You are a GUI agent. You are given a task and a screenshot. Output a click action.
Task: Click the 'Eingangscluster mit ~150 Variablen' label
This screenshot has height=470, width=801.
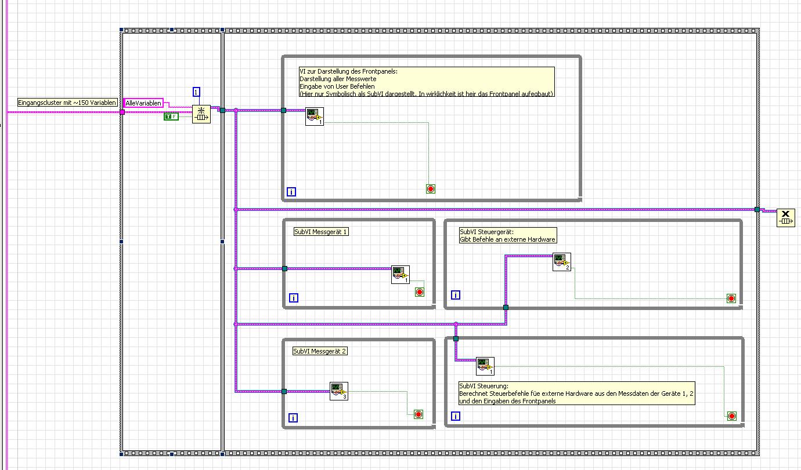click(x=68, y=103)
